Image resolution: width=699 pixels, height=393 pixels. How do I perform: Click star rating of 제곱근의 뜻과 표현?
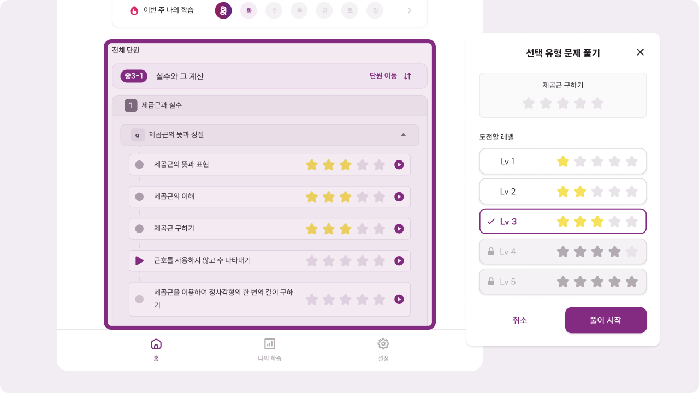tap(345, 165)
